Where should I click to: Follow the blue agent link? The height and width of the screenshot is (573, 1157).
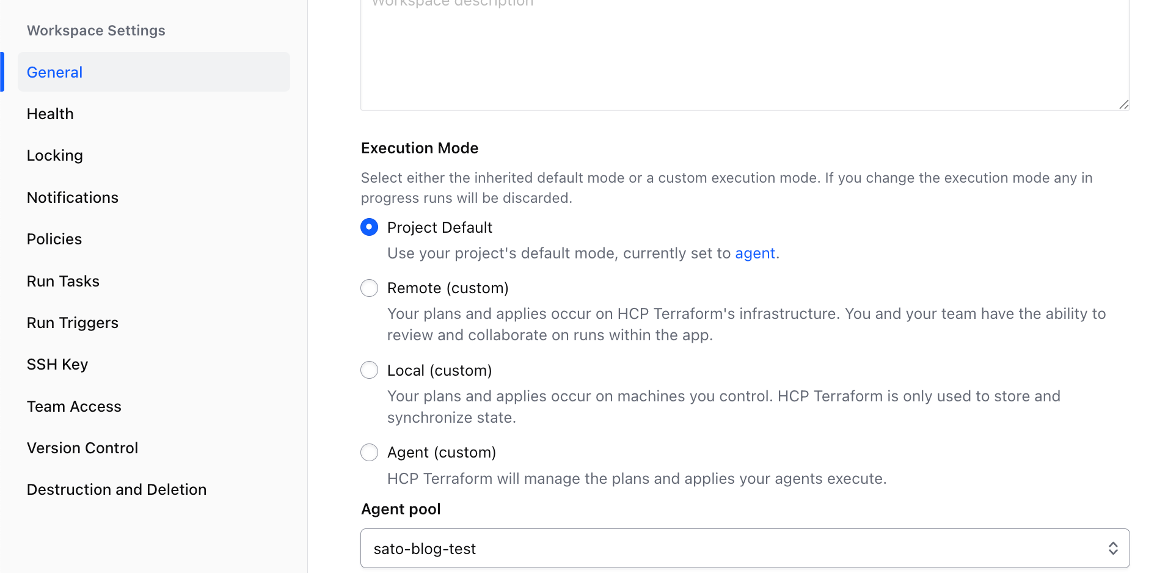click(x=755, y=254)
